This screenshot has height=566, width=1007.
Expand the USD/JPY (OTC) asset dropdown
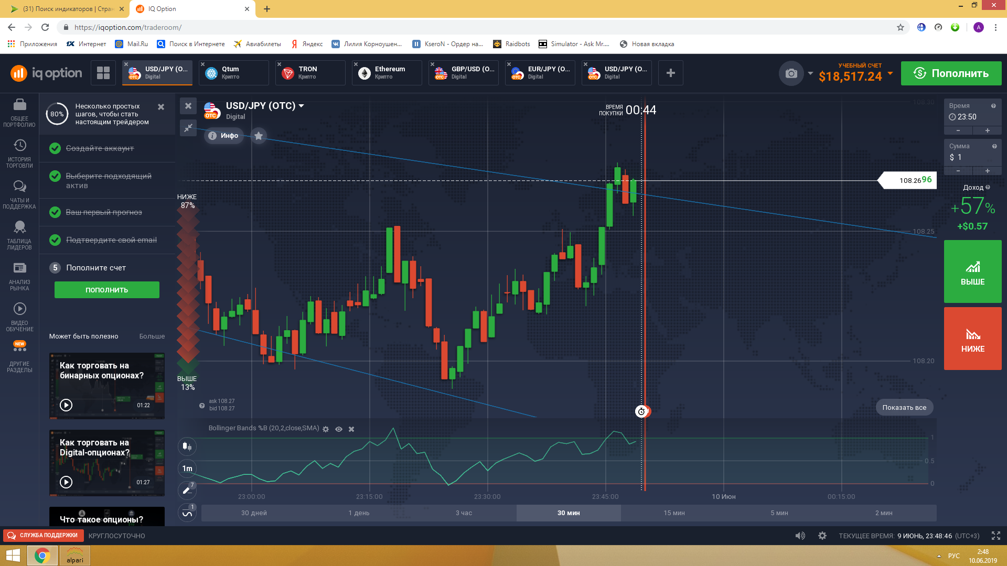[302, 106]
